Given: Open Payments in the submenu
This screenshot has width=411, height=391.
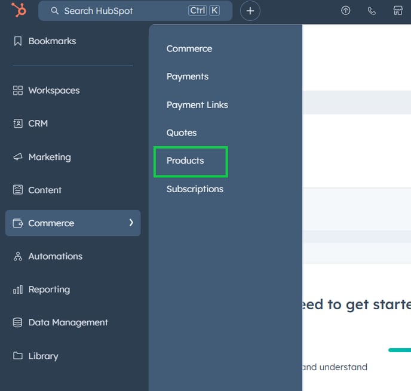Looking at the screenshot, I should point(188,76).
